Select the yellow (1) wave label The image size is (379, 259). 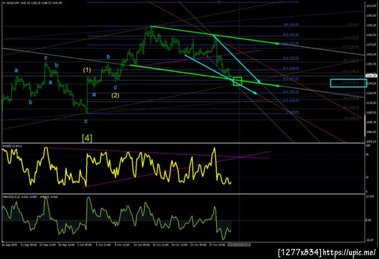click(87, 70)
